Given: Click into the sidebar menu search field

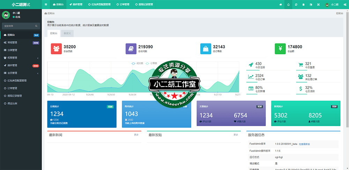Looking at the screenshot, I should (18, 26).
